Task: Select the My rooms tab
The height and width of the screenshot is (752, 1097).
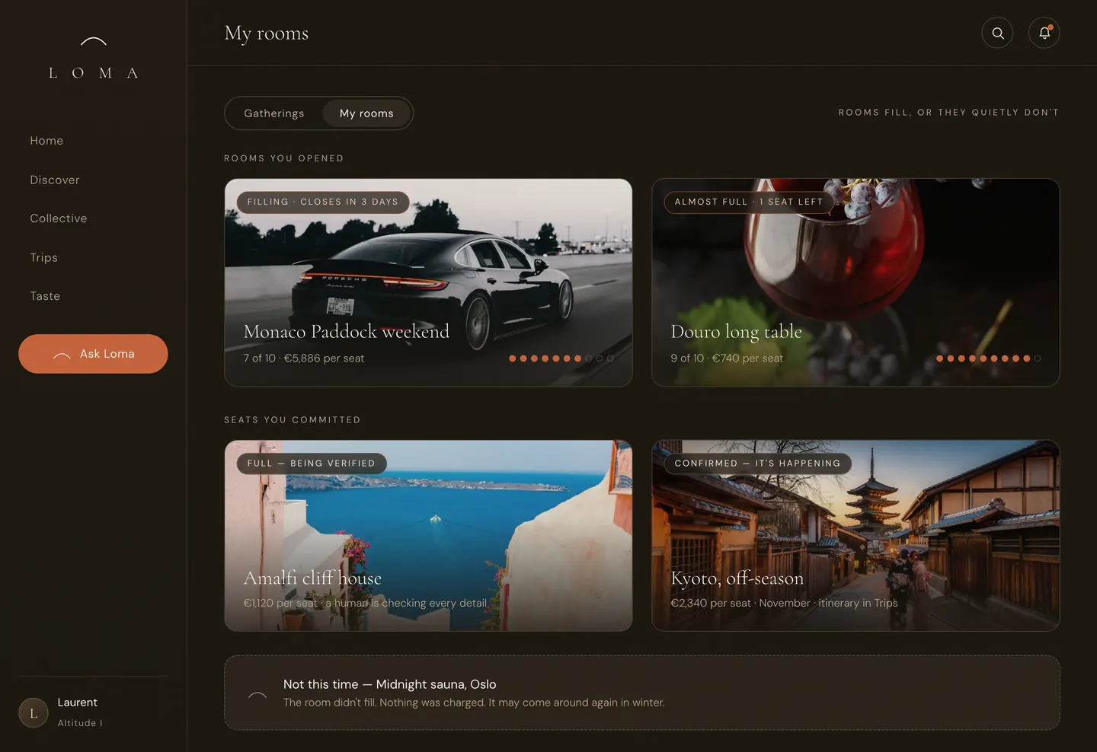Action: [x=366, y=113]
